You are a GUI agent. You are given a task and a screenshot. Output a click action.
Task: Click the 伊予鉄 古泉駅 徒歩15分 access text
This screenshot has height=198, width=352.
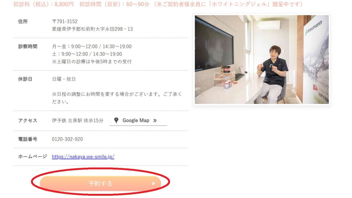click(x=78, y=120)
